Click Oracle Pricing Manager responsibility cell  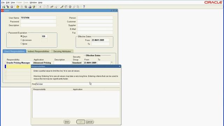pyautogui.click(x=19, y=63)
